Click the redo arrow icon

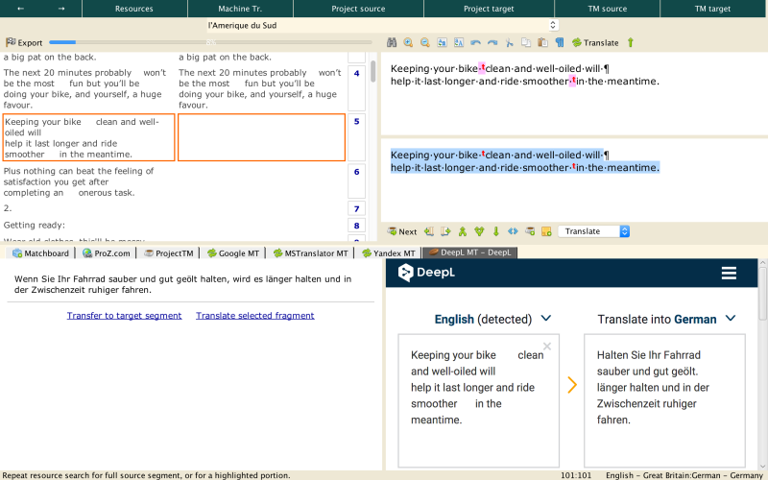coord(492,42)
